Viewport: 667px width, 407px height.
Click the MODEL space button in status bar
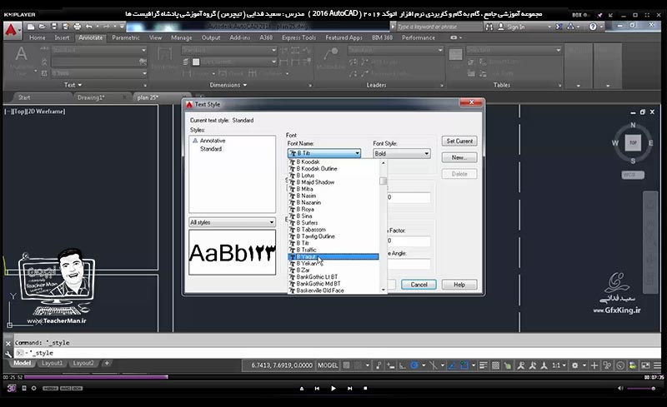tap(328, 365)
